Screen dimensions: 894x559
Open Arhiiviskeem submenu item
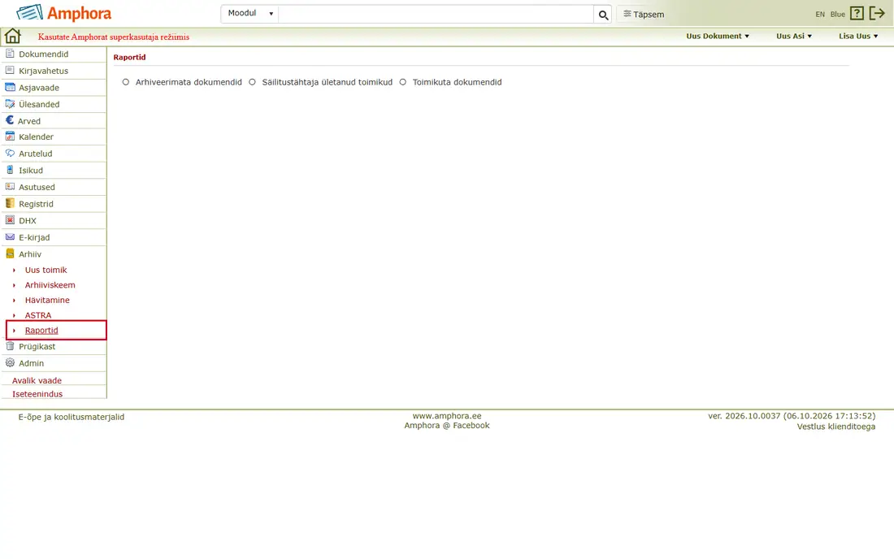click(50, 285)
